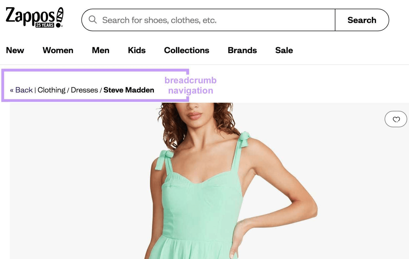Open the Collections menu
409x259 pixels.
(187, 50)
